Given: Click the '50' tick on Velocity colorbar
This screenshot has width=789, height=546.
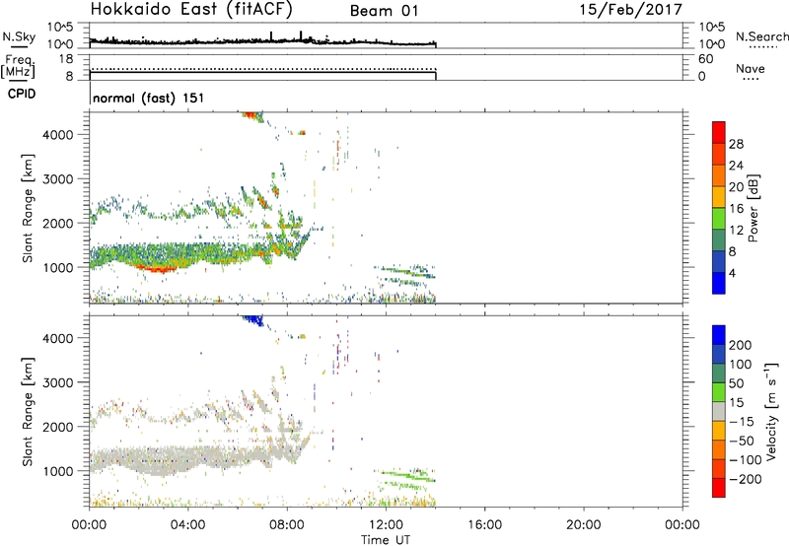Looking at the screenshot, I should (x=736, y=383).
